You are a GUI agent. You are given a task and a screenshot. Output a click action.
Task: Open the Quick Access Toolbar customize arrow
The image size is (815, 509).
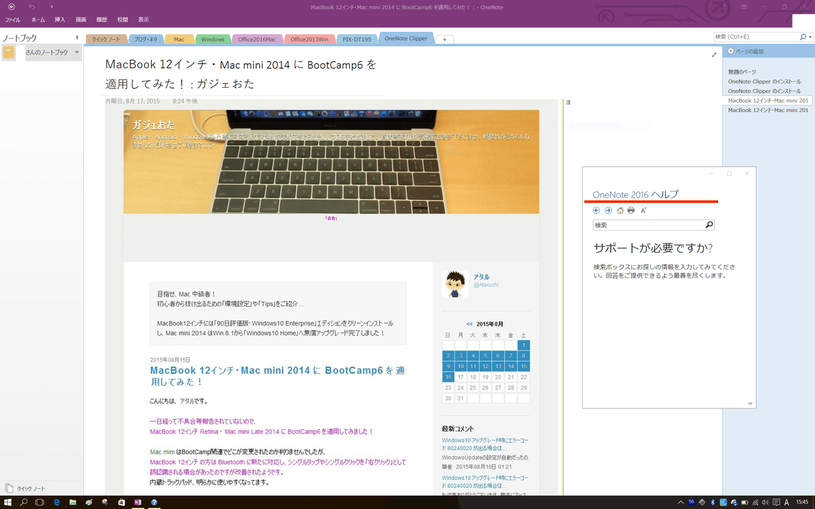tap(51, 7)
